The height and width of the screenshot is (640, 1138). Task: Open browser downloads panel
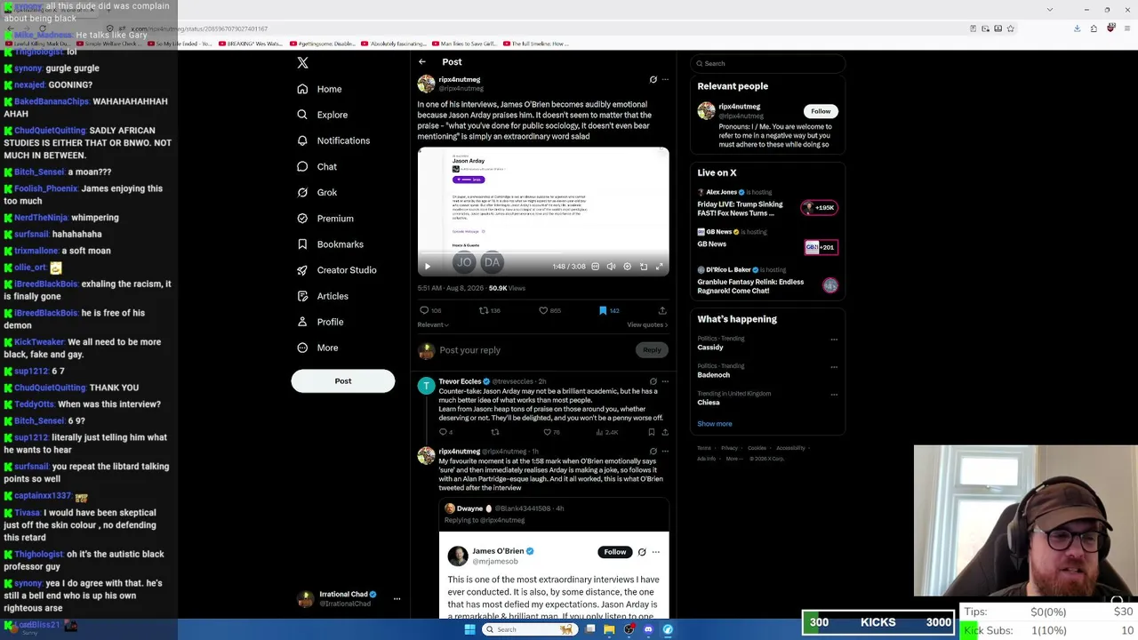pyautogui.click(x=1077, y=28)
